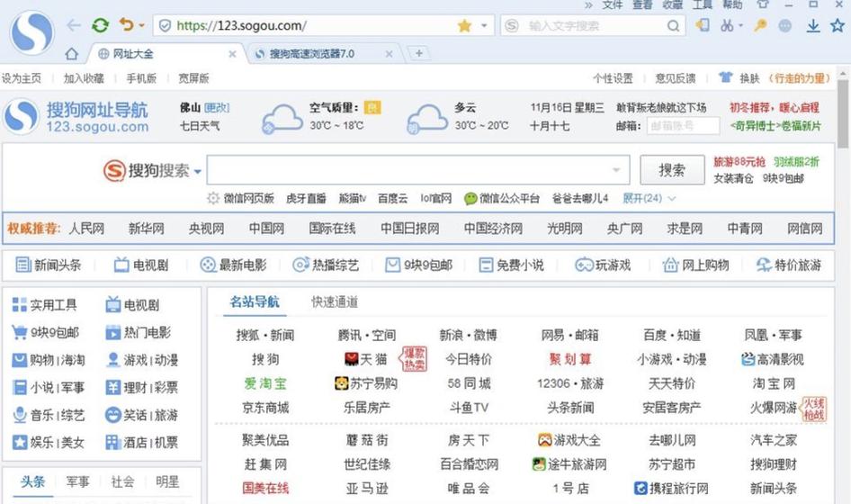Open the 搜狗搜索 engine selector dropdown

198,172
